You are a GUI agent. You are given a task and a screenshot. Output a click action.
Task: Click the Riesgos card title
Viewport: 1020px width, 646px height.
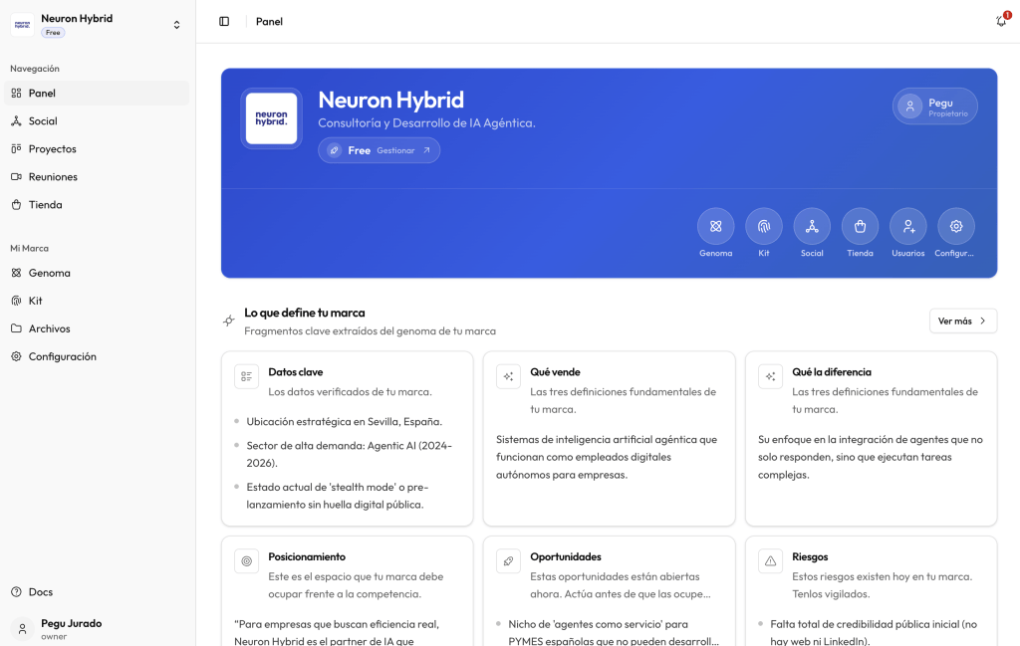tap(810, 556)
